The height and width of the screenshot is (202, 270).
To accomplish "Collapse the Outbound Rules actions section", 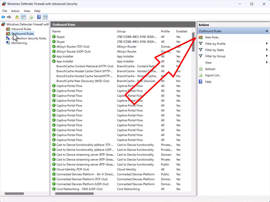I will coord(267,31).
